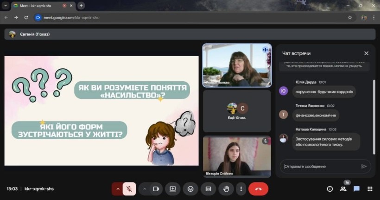This screenshot has width=380, height=200.
Task: Turn off the camera
Action: point(156,189)
